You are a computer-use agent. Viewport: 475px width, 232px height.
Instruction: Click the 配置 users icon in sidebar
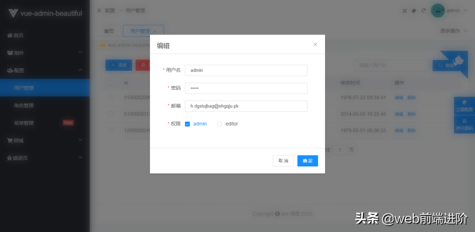(x=10, y=71)
